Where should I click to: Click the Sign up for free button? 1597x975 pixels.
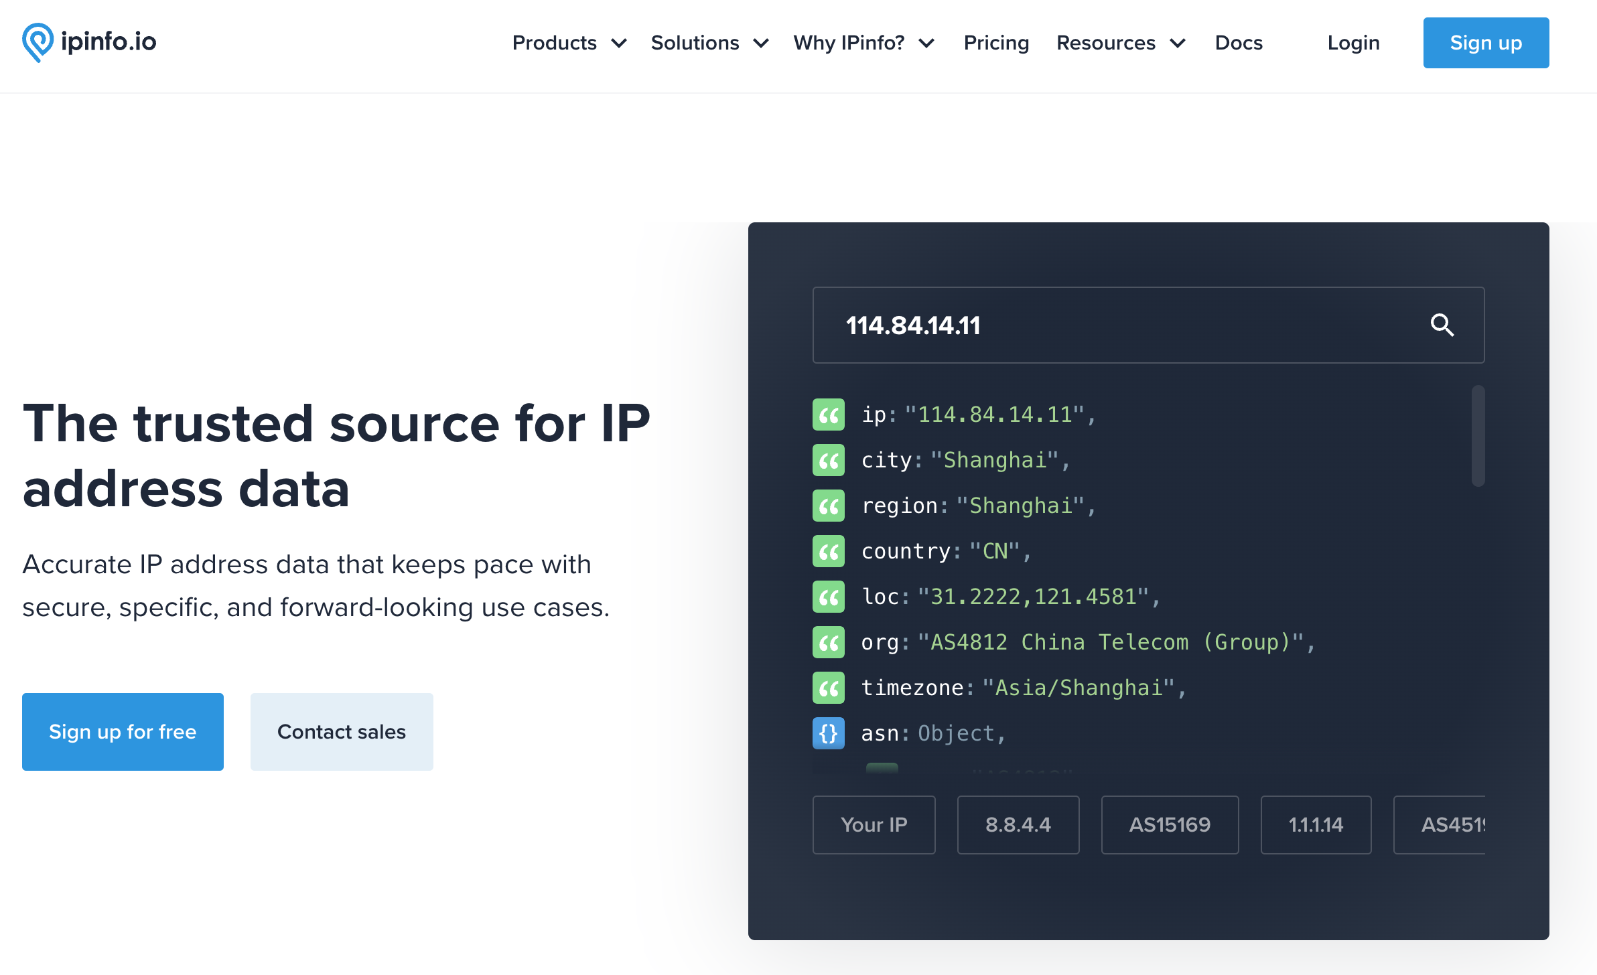[x=123, y=732]
